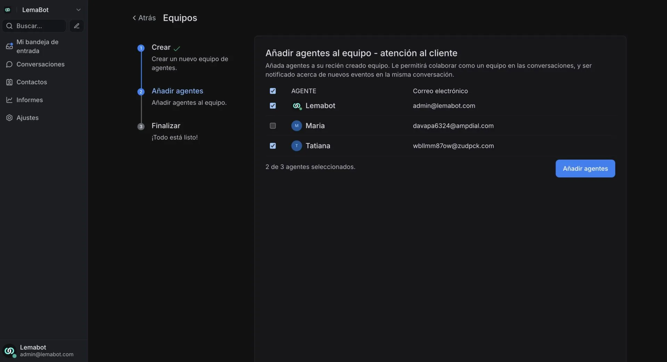Select the Finalizar step

tap(166, 126)
